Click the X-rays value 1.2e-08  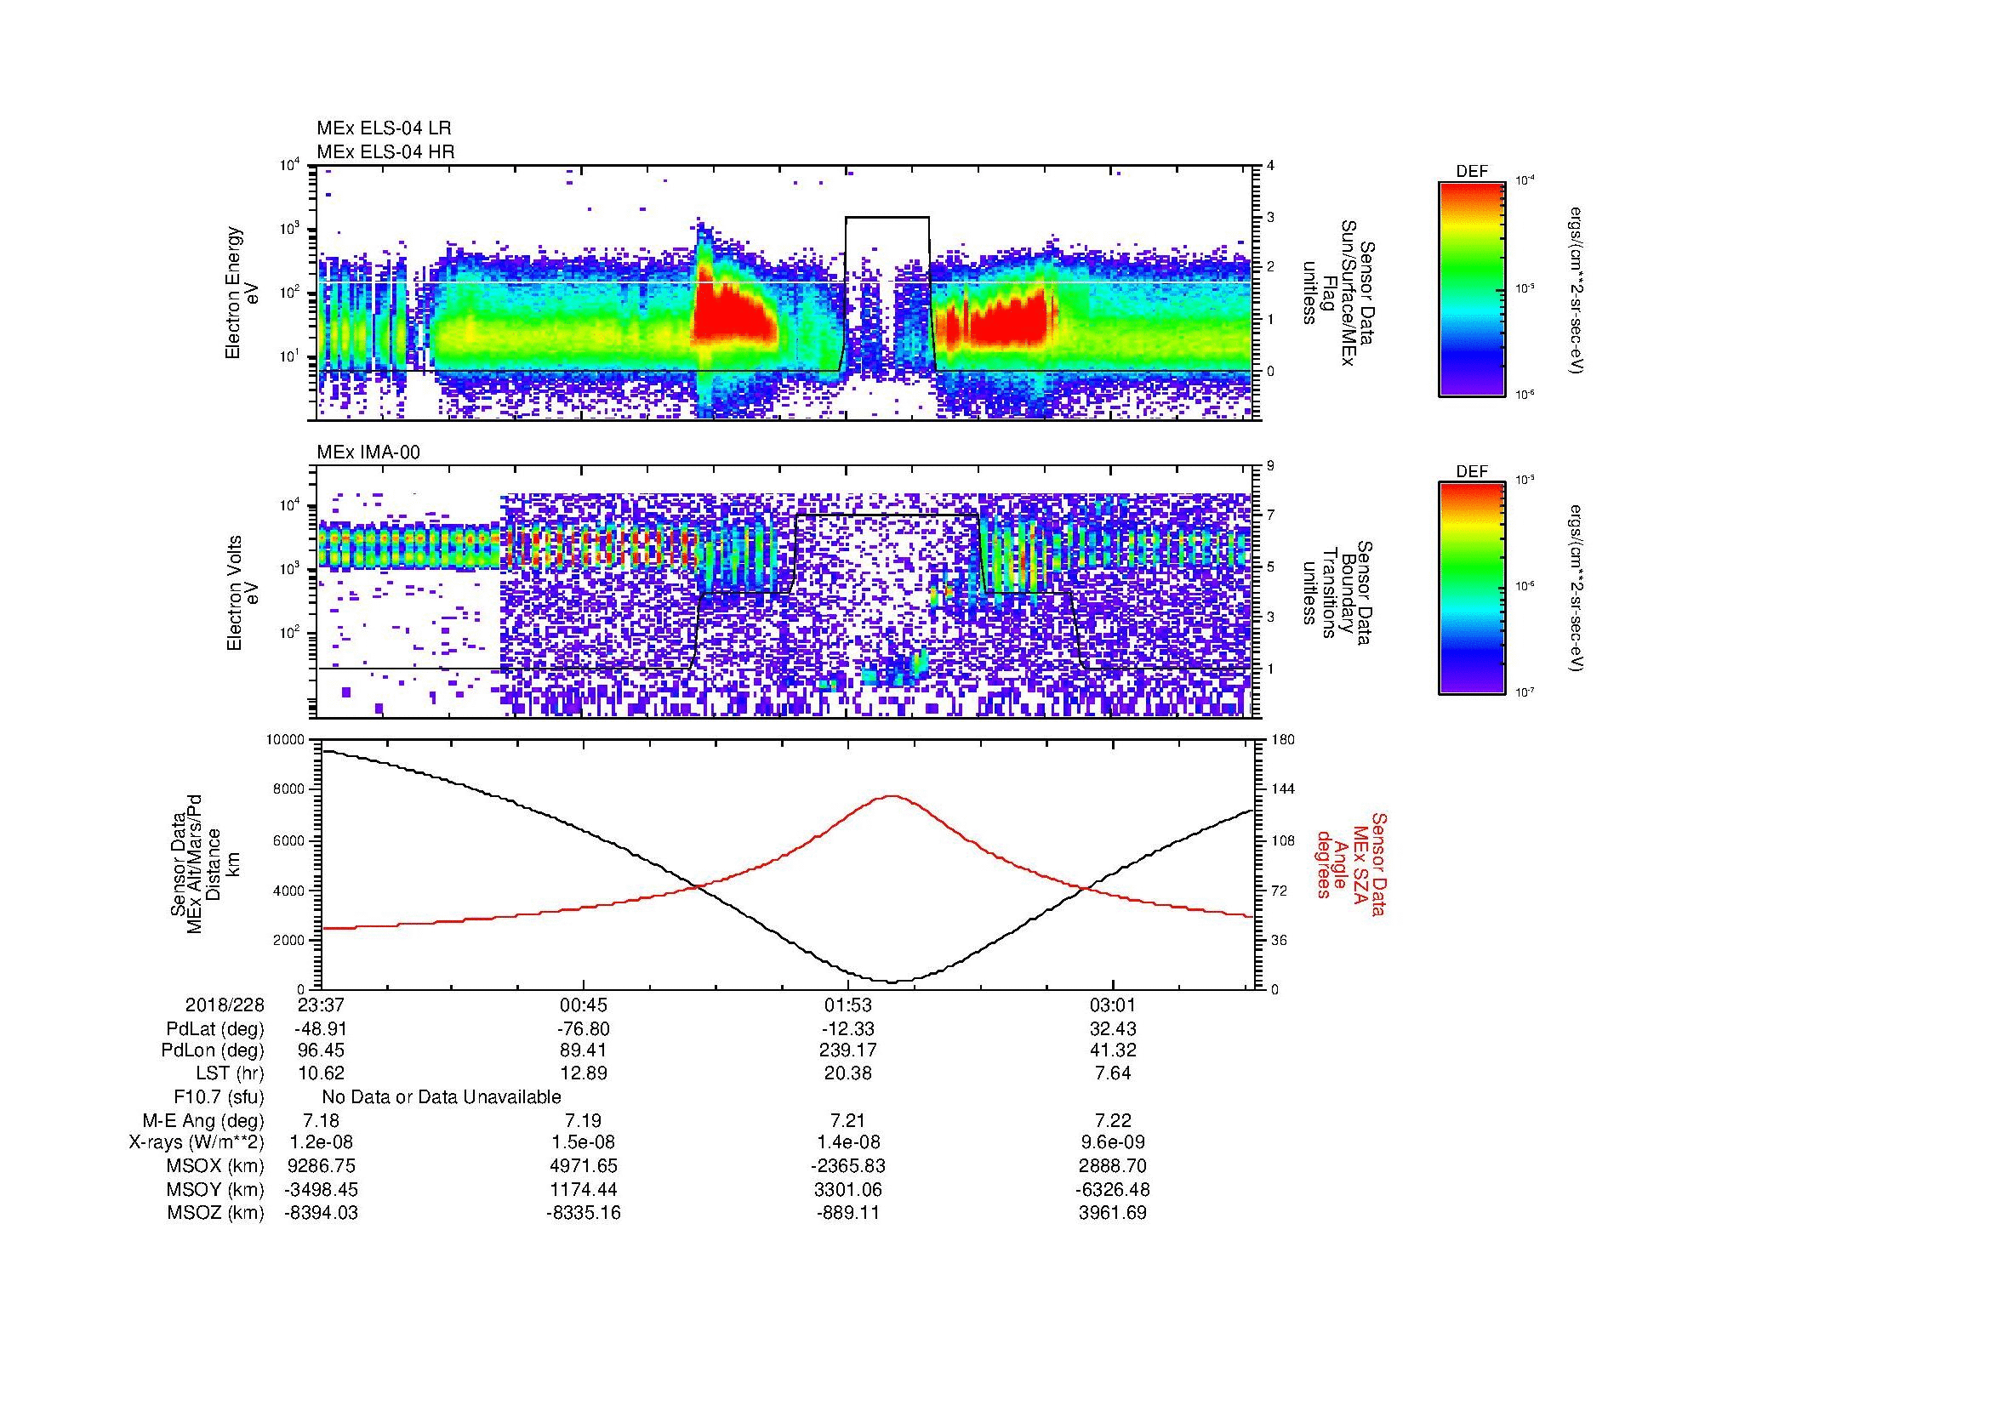pyautogui.click(x=322, y=1142)
